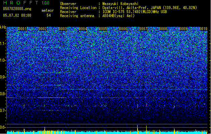Screen dimensions: 211x134
Task: Click the meteor echo near marker 0001
Action: pyautogui.click(x=24, y=106)
